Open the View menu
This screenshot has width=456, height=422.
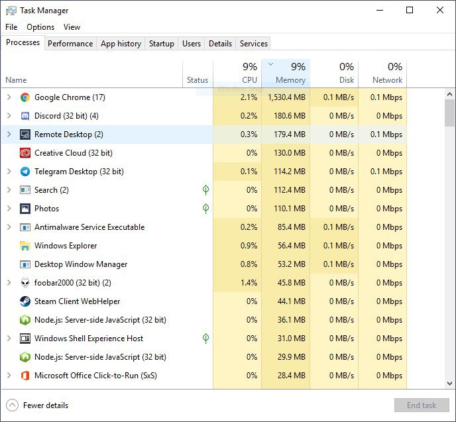coord(72,27)
